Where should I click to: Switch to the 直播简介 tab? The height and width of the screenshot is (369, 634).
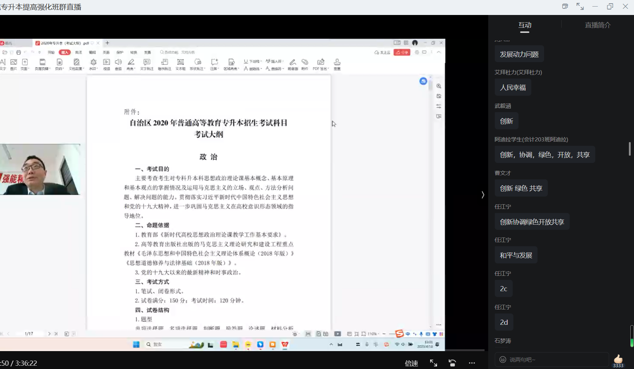[x=597, y=25]
